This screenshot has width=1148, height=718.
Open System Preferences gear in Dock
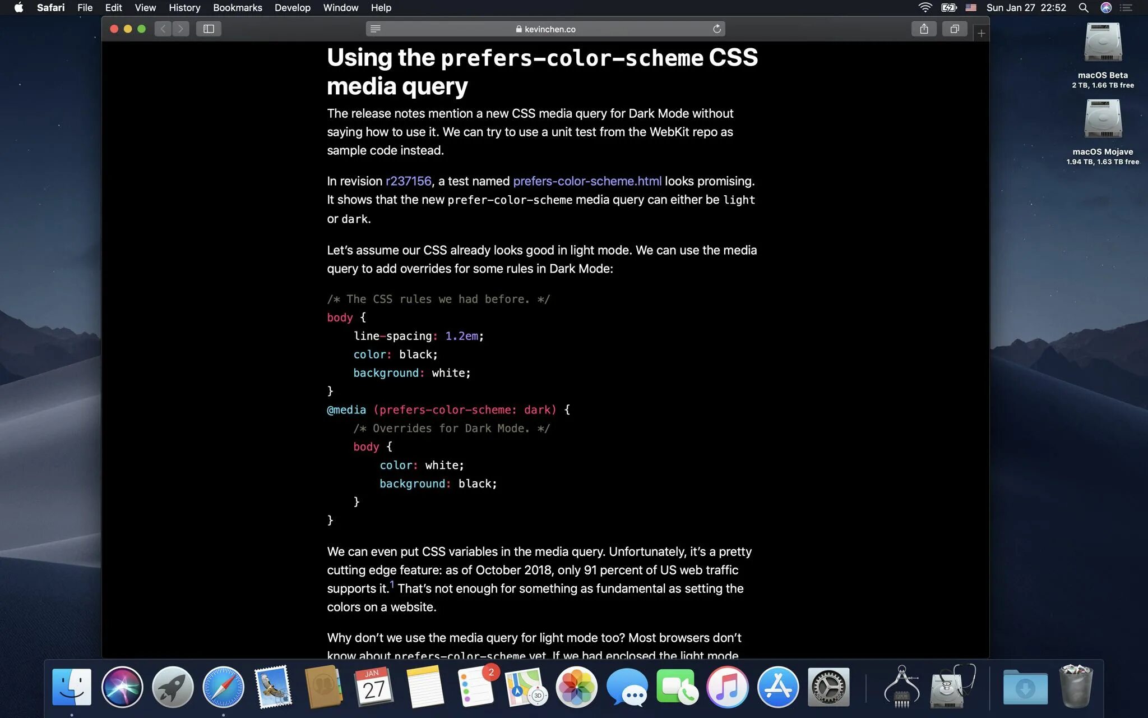(x=828, y=687)
